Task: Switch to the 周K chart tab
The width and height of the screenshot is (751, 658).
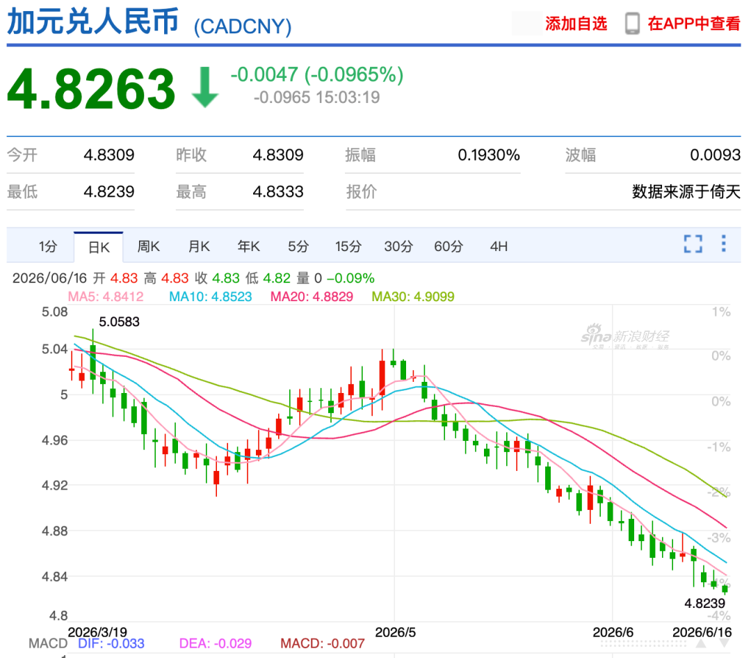Action: click(149, 246)
